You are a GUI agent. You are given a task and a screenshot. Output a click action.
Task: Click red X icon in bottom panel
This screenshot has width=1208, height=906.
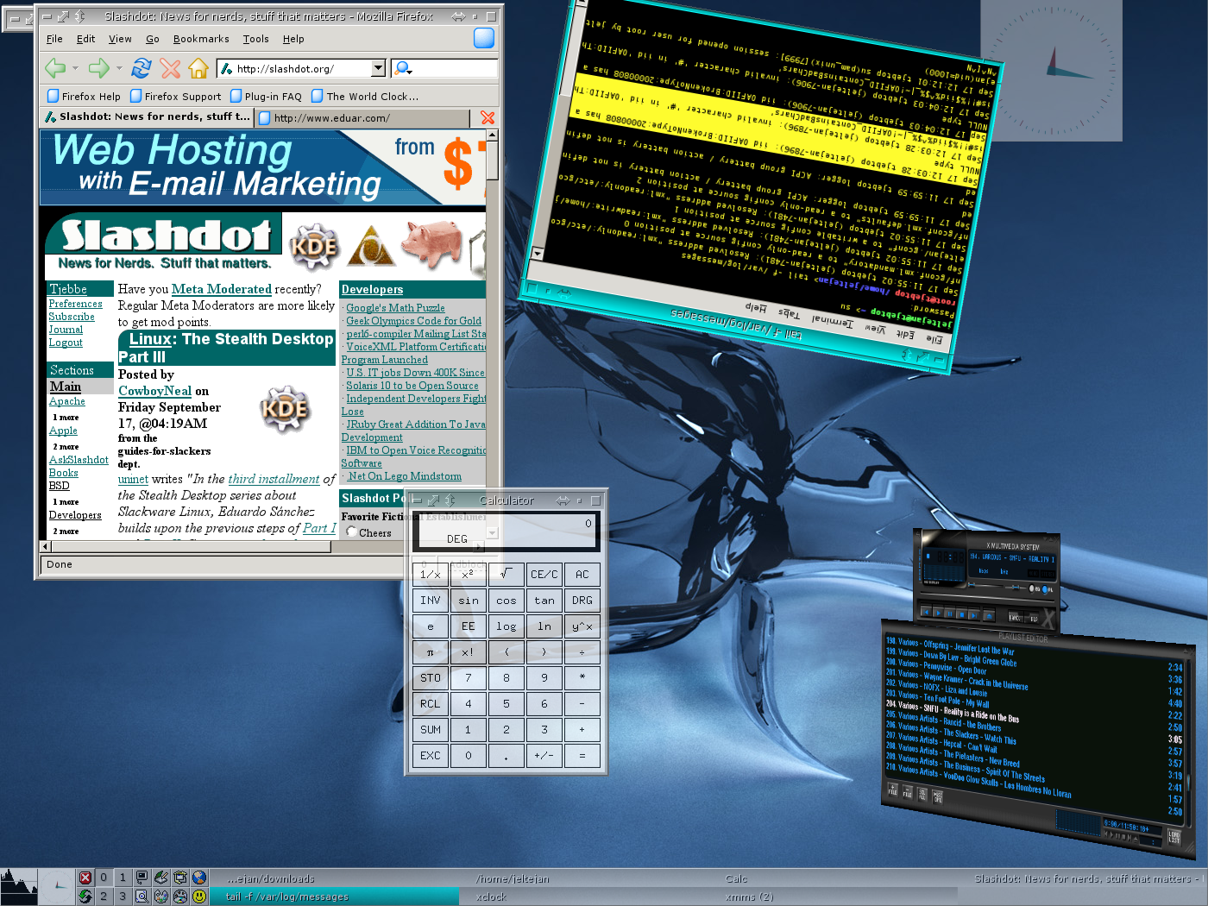(85, 878)
